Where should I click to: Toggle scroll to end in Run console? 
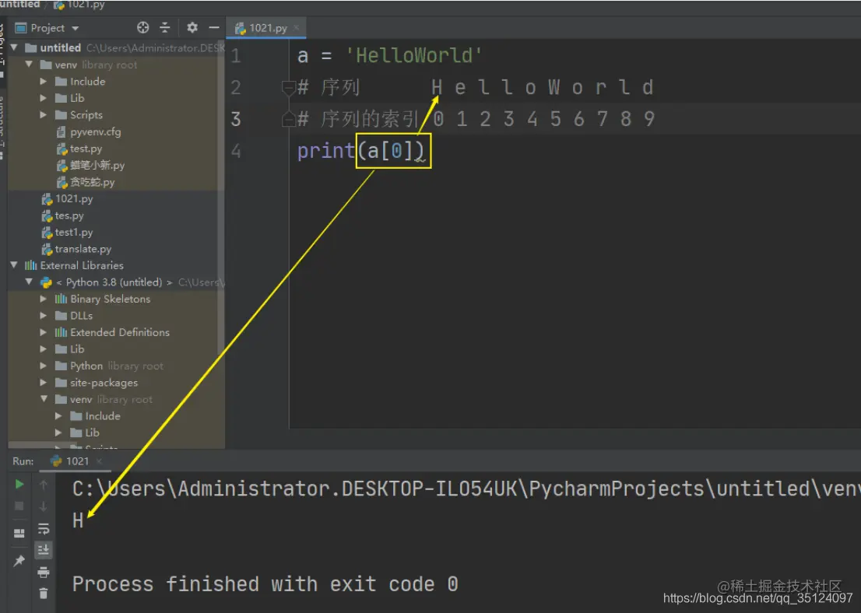[x=44, y=549]
